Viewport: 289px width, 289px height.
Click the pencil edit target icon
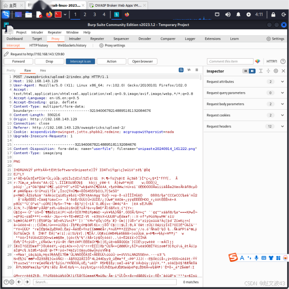click(x=6, y=54)
